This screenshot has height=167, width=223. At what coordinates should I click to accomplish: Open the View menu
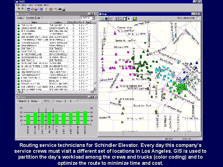(x=24, y=5)
